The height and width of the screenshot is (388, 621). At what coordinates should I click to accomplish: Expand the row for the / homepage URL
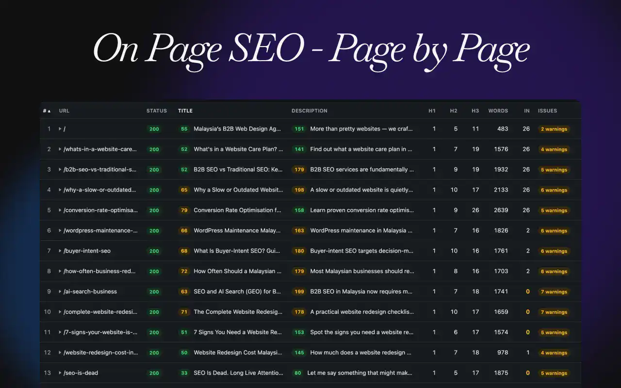[60, 129]
